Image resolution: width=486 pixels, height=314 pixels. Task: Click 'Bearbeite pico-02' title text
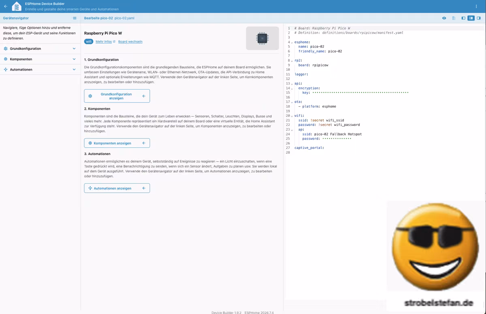pos(98,18)
